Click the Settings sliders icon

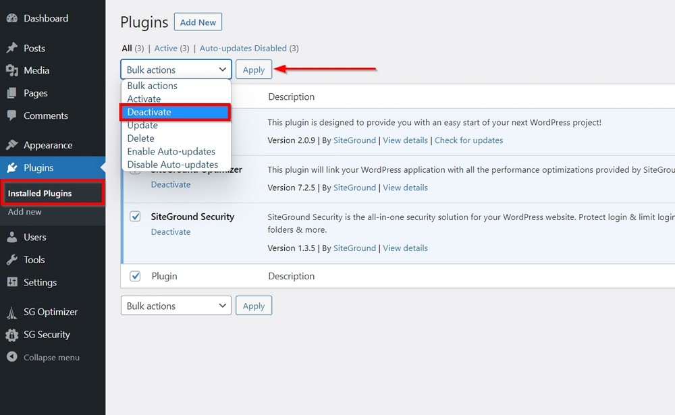[x=12, y=282]
